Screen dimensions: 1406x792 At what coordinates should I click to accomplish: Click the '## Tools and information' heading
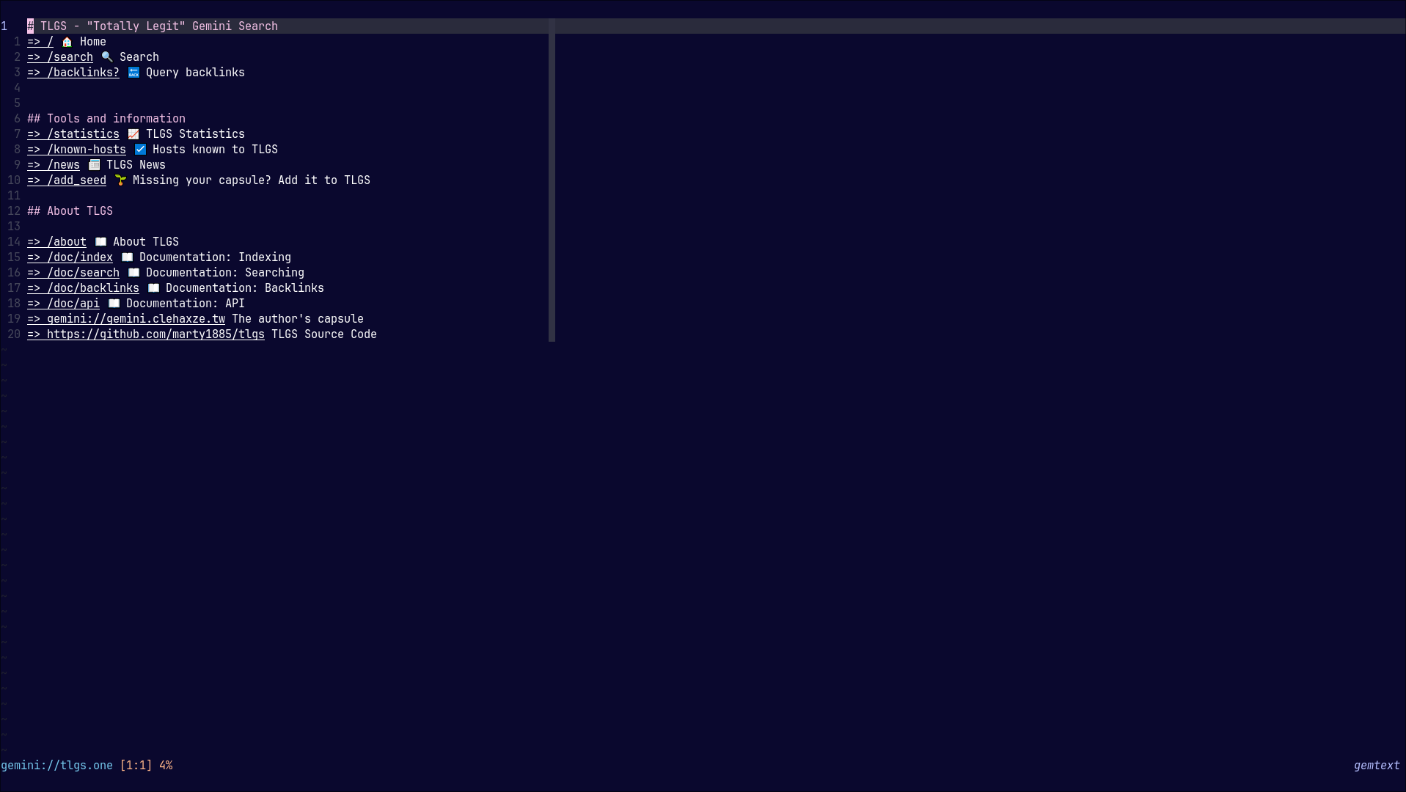106,119
